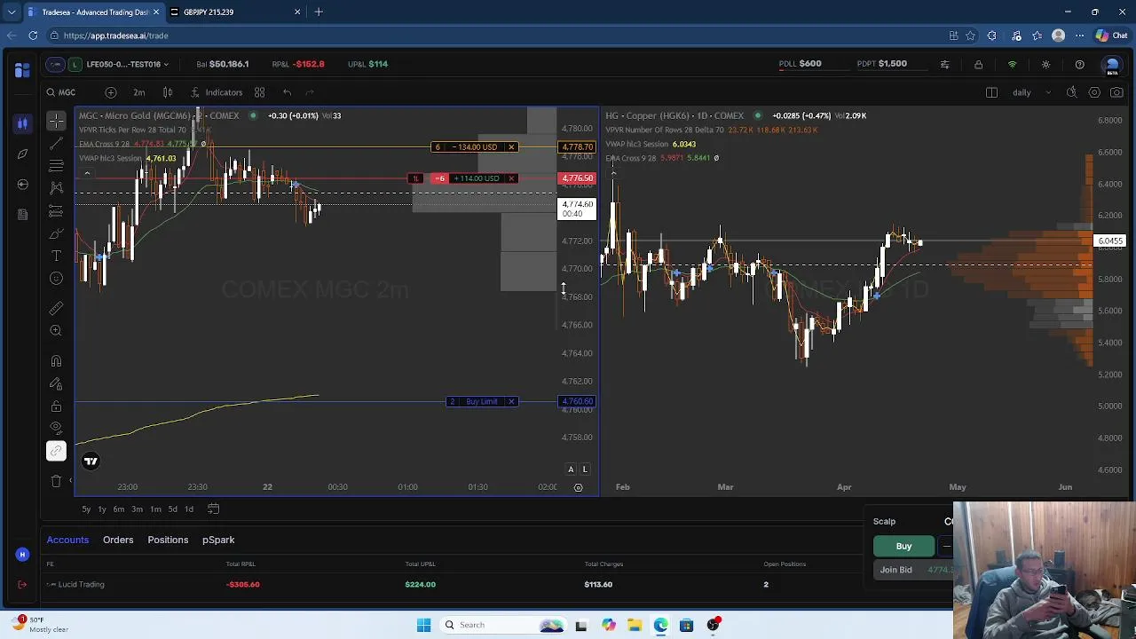Select the chart layout split icon

click(x=991, y=92)
